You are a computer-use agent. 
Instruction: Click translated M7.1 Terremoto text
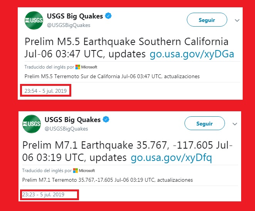pyautogui.click(x=107, y=180)
